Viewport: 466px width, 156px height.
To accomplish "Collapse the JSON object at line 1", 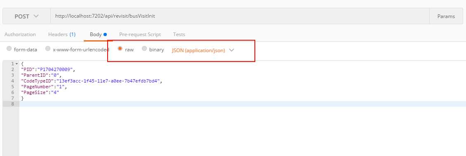I will click(16, 64).
